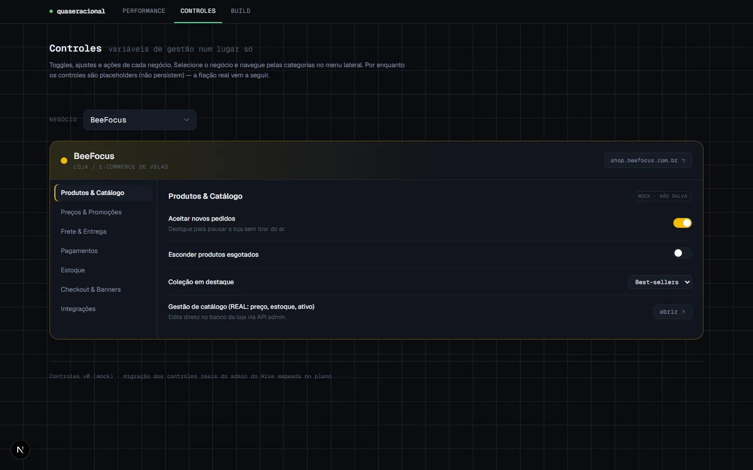Open the Pagamentos category
The width and height of the screenshot is (753, 470).
pyautogui.click(x=103, y=251)
